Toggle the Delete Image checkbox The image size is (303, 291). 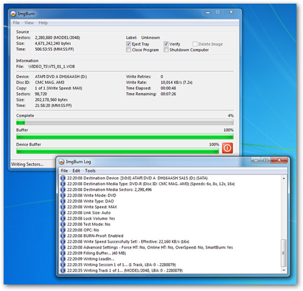[195, 44]
